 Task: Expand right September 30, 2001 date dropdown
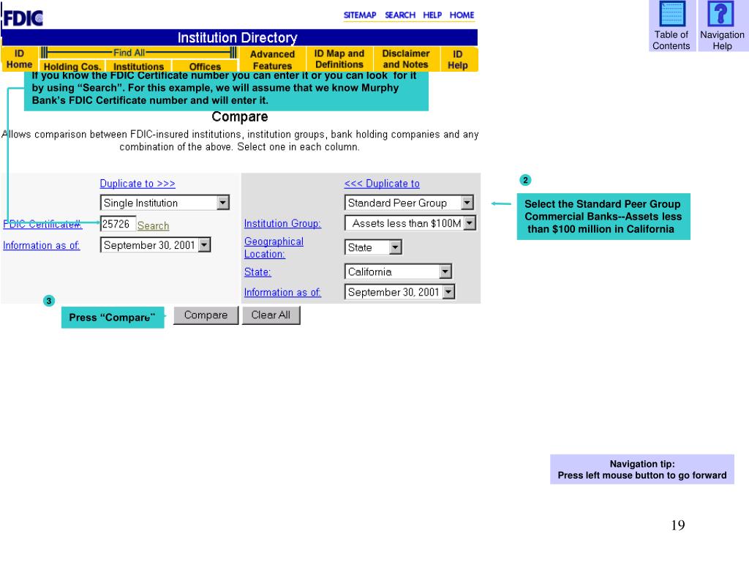400,292
